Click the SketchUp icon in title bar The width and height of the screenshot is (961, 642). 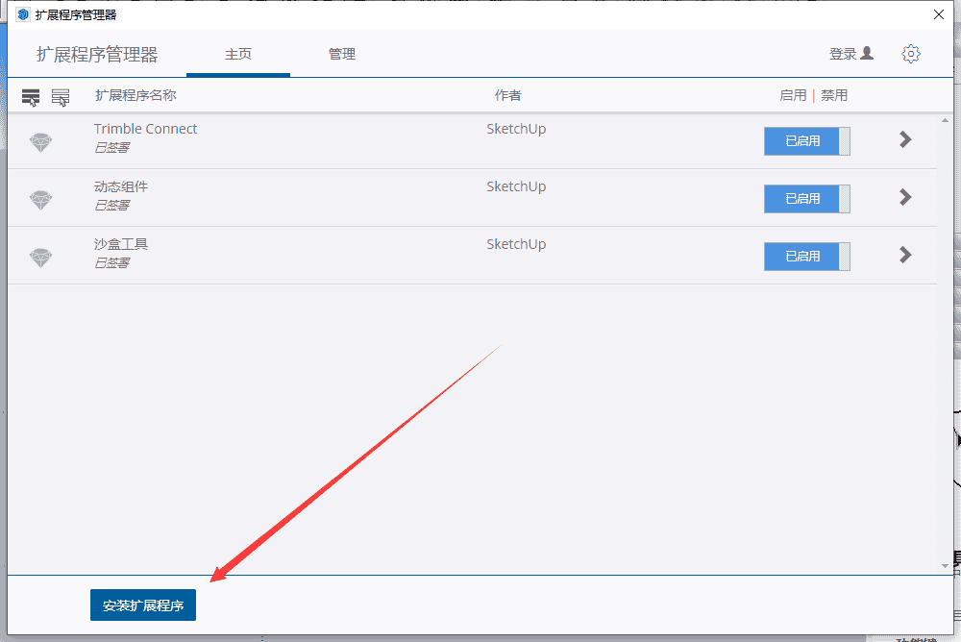point(23,14)
